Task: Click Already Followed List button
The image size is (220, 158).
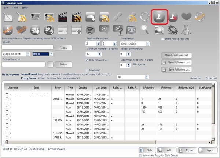Action: pos(176,55)
